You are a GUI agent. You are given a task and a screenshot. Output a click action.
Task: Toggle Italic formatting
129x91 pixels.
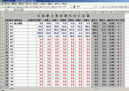click(106, 7)
